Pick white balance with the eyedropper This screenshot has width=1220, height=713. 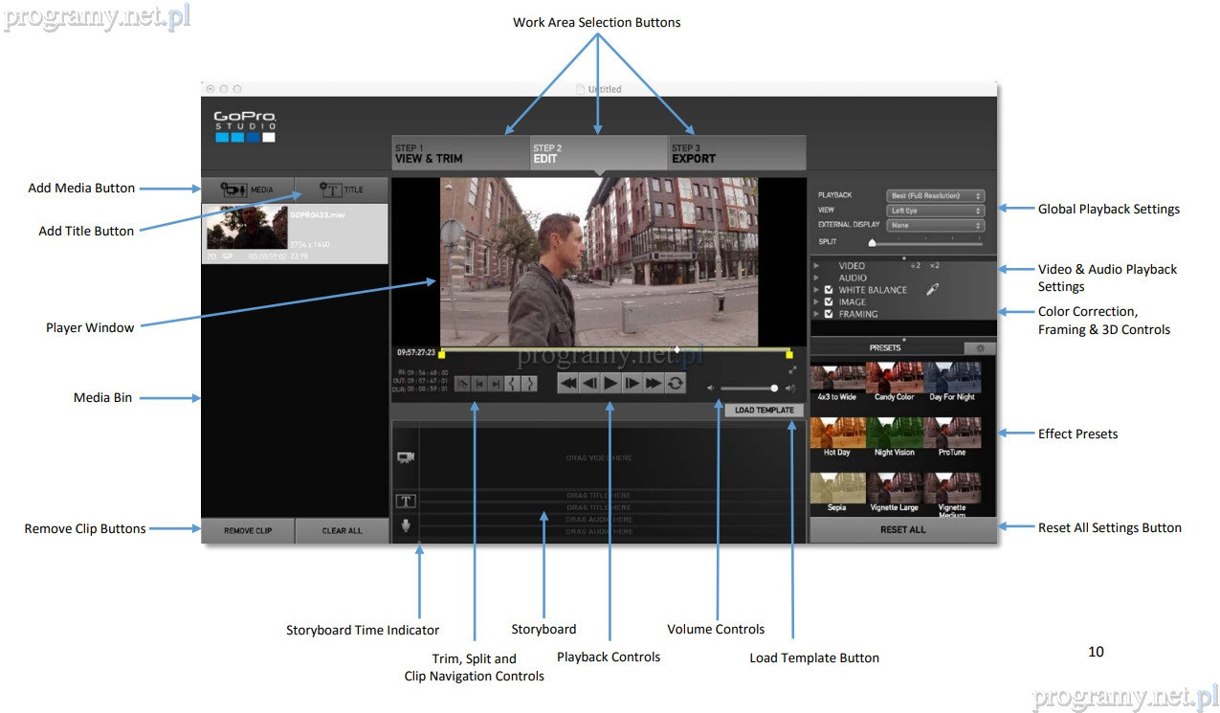pos(932,290)
